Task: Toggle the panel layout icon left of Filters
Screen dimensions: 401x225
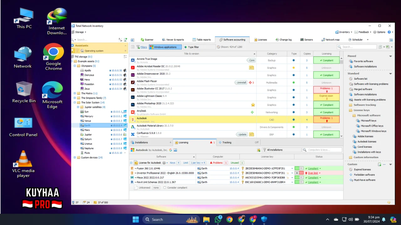Action: coord(133,47)
